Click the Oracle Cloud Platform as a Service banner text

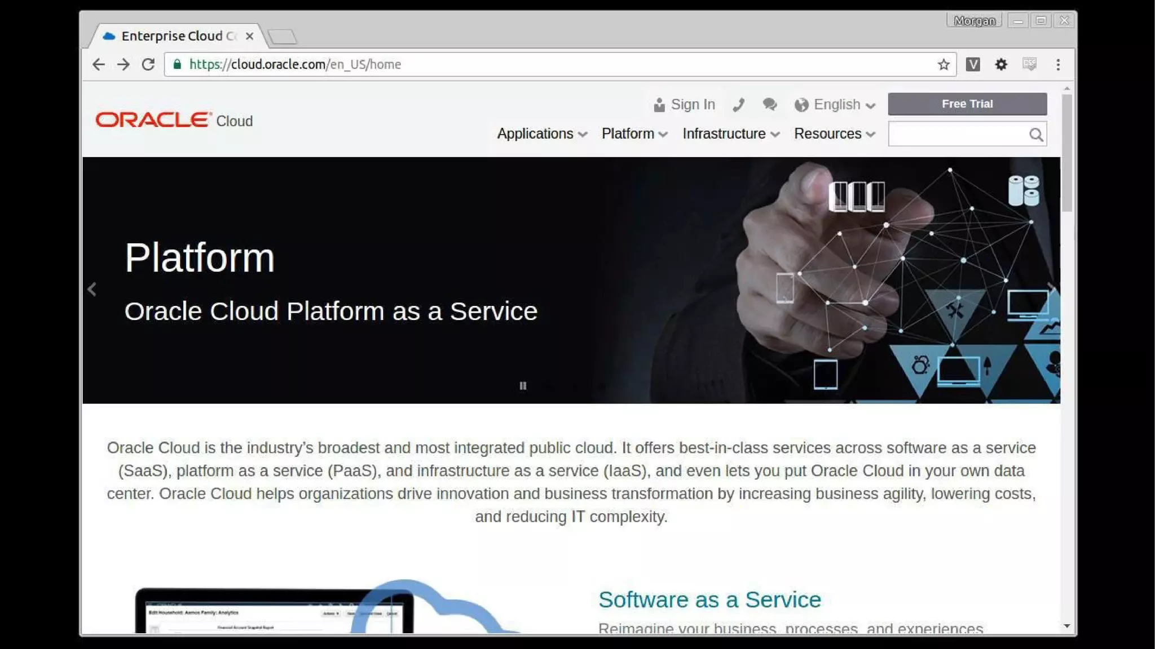coord(331,312)
